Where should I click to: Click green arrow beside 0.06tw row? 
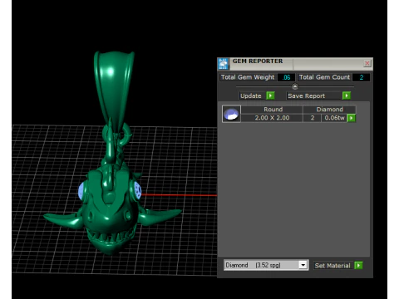pos(352,118)
